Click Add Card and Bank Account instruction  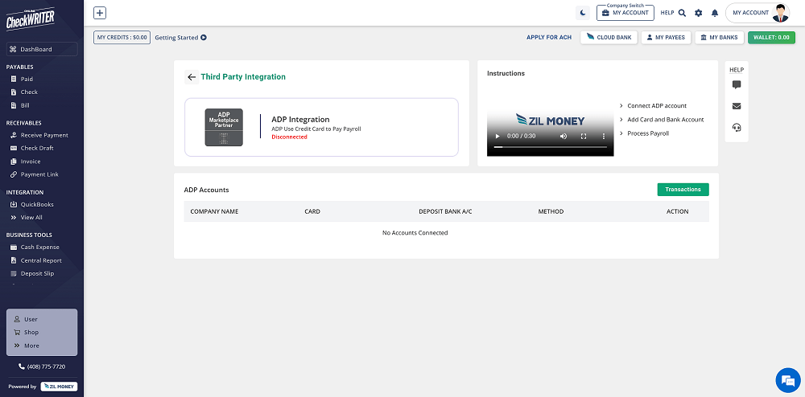[x=666, y=120]
